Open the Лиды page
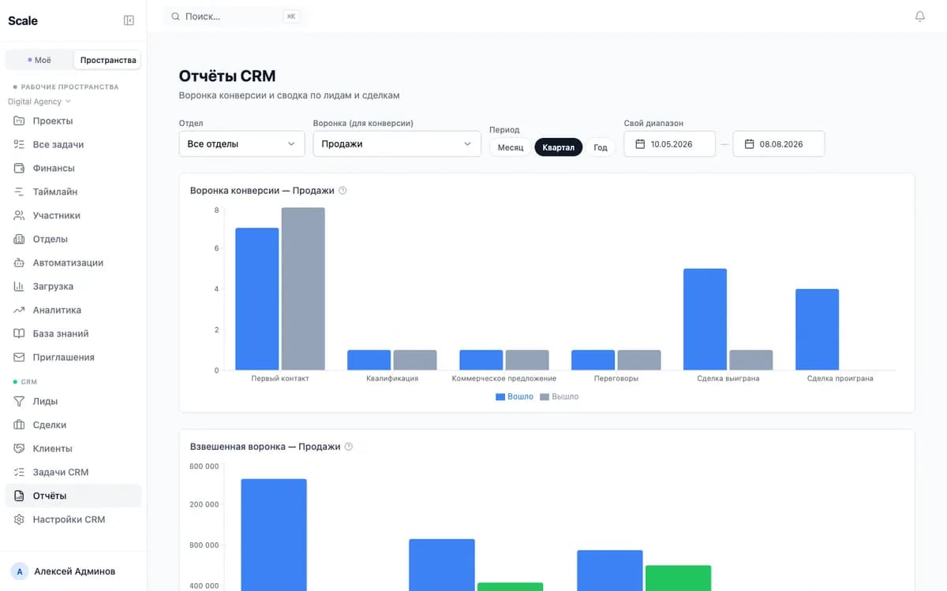The width and height of the screenshot is (947, 591). 73,401
